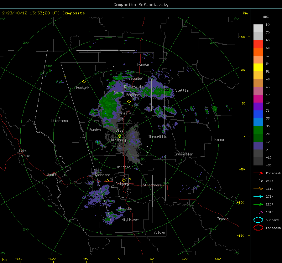282x263 pixels.
Task: Click the cyan 27ZW arrow in legend
Action: point(258,197)
